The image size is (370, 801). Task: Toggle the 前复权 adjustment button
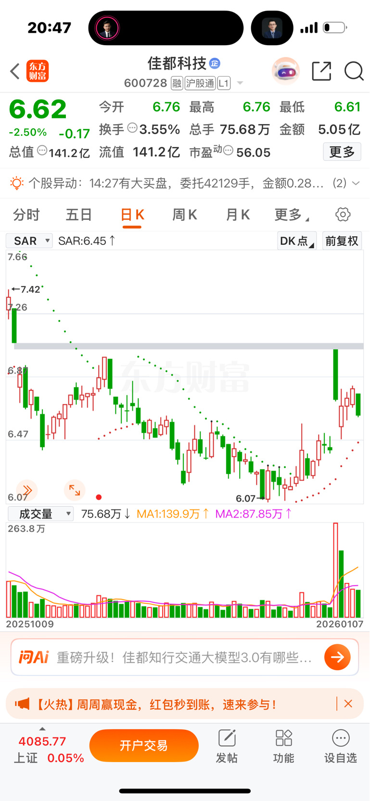[x=342, y=241]
